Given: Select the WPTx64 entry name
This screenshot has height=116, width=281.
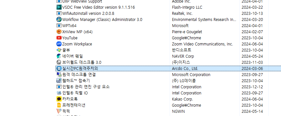Looking at the screenshot, I should (x=69, y=25).
